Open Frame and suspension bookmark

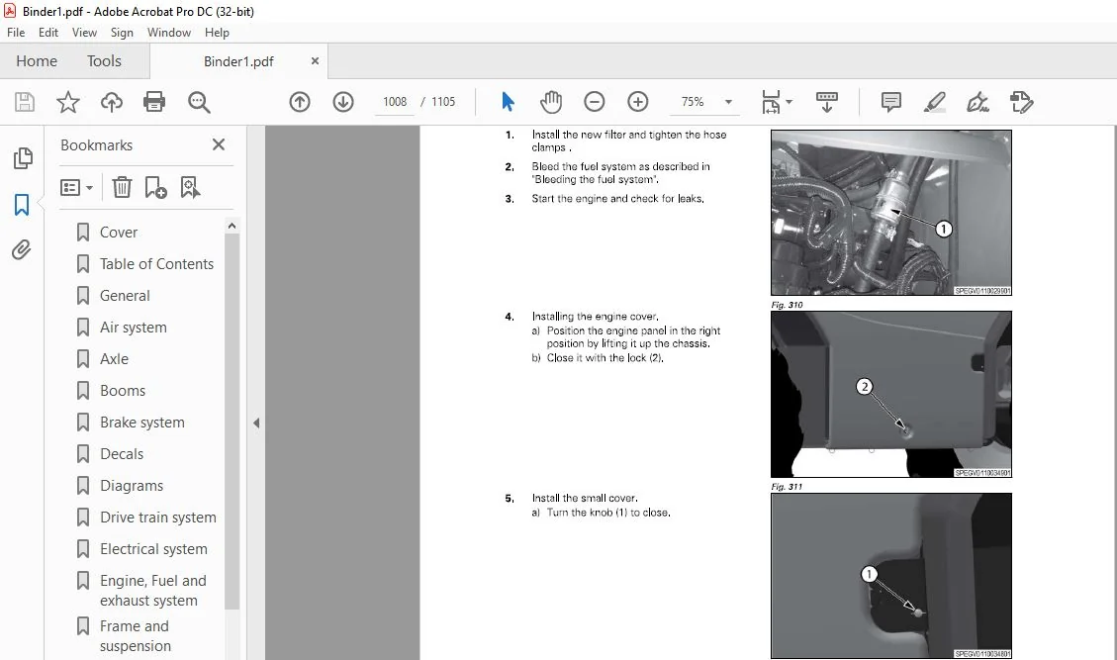(135, 636)
